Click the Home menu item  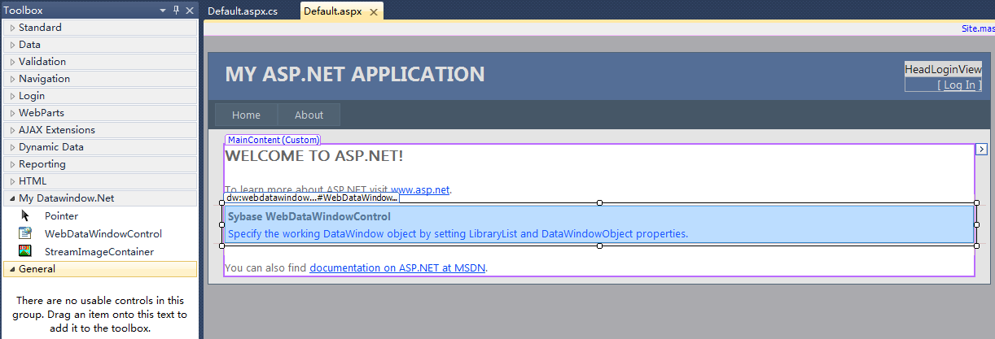pyautogui.click(x=246, y=115)
